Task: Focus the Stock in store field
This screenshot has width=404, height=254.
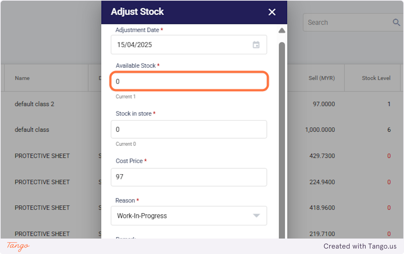Action: click(189, 129)
